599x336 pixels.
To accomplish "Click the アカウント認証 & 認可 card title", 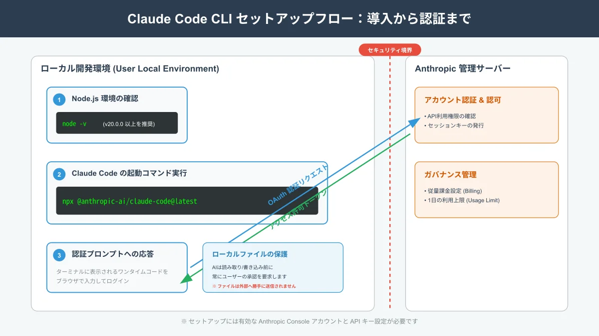I will [x=463, y=100].
